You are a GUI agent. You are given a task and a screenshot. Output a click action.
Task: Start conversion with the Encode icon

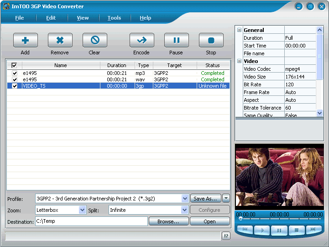(x=141, y=41)
